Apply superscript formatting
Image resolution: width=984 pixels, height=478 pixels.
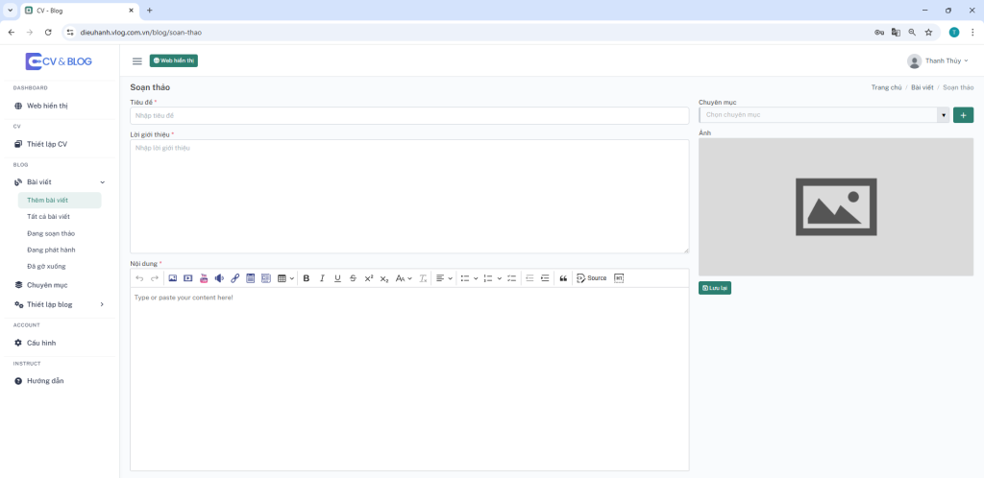coord(369,278)
